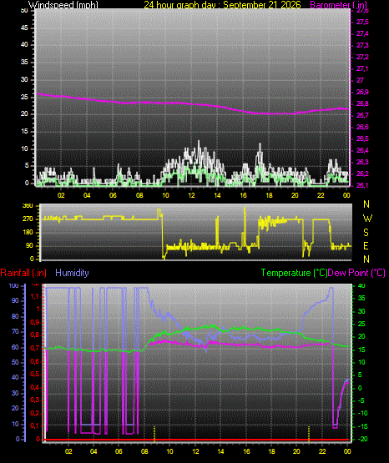Click the 26,9 barometer axis value
Screen dimensions: 389x463
coord(362,92)
